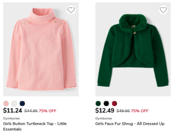This screenshot has width=172, height=133.
Task: Select the black color swatch for shrug
Action: coord(106,103)
